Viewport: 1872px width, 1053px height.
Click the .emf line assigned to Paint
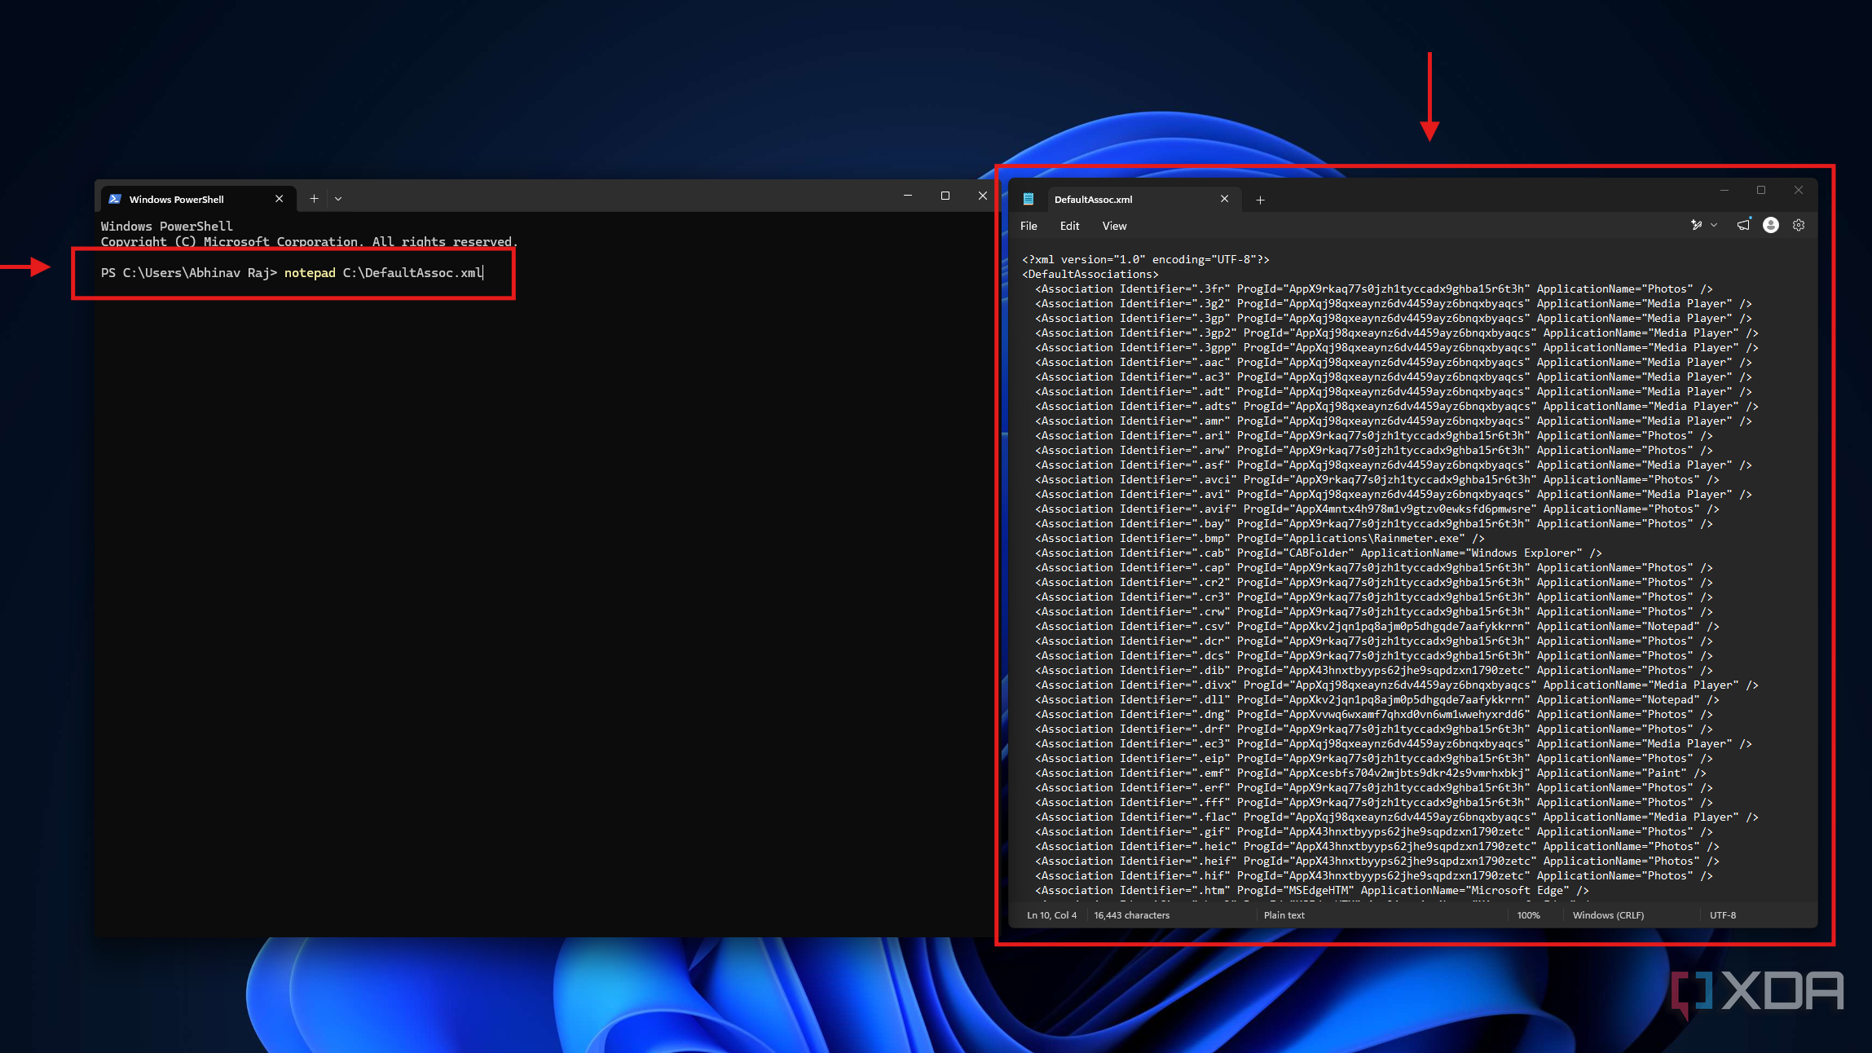(1371, 773)
